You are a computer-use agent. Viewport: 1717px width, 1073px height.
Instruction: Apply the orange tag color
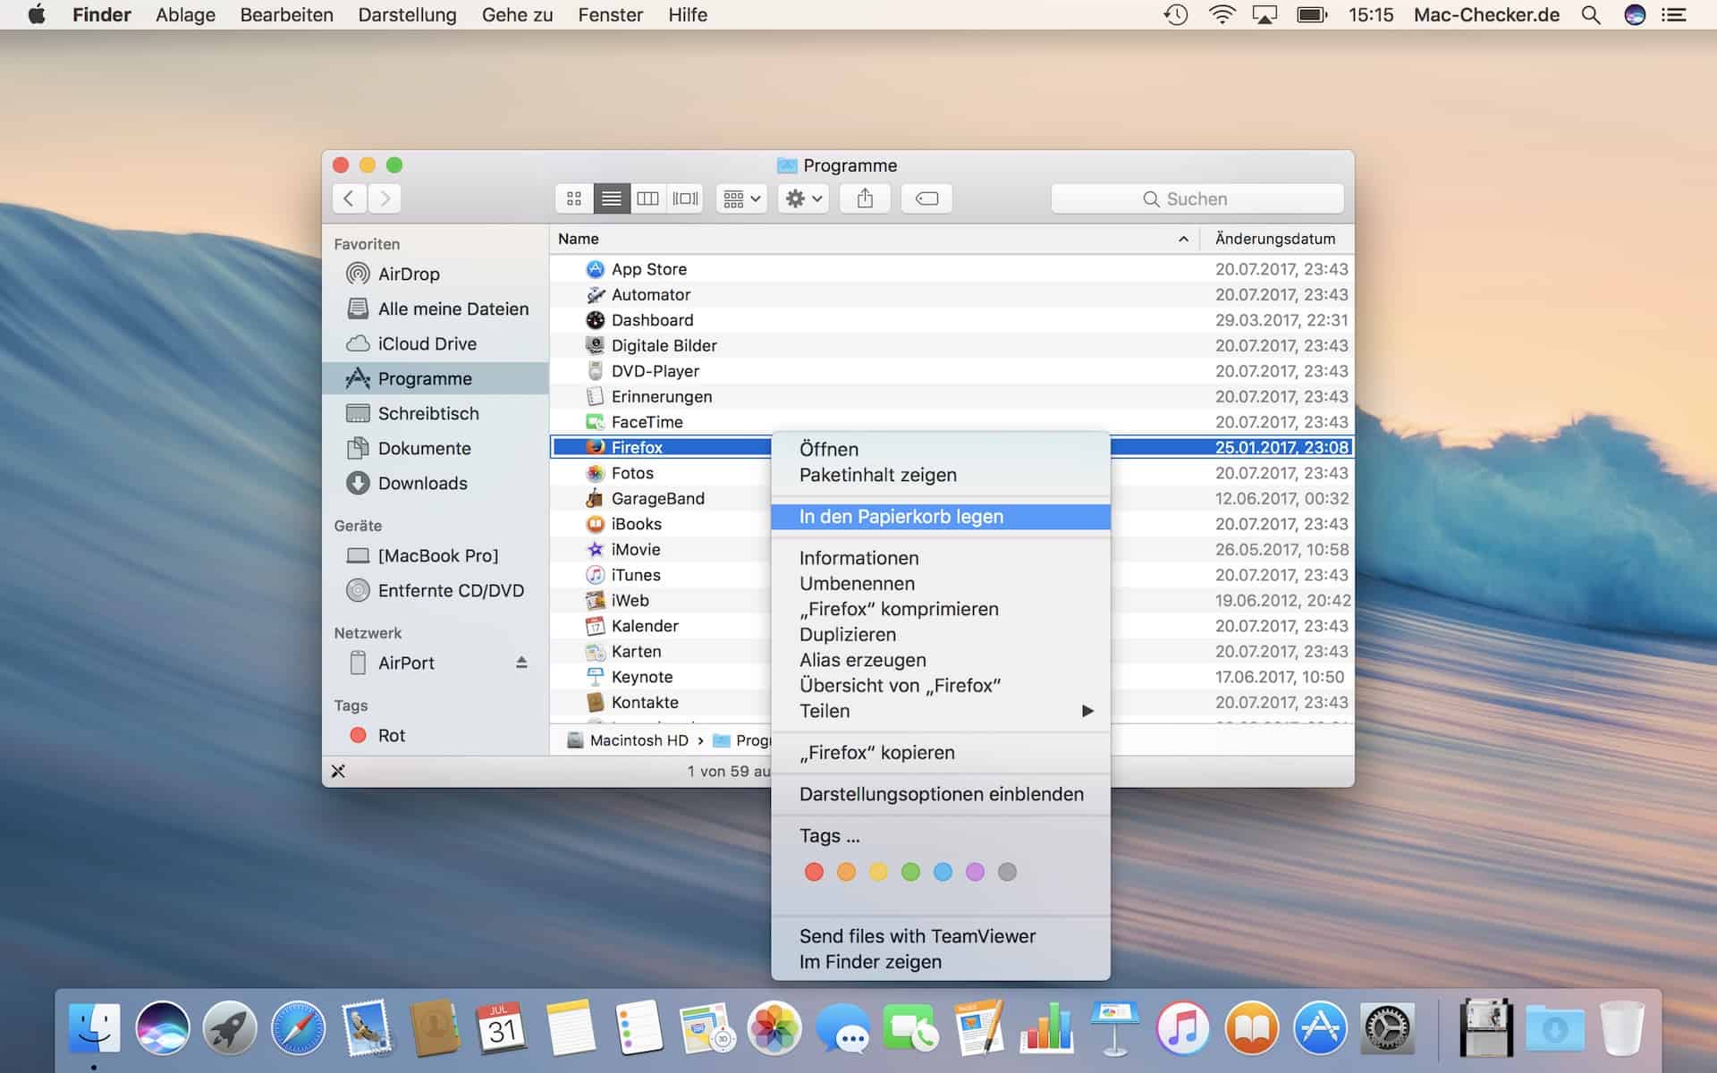pyautogui.click(x=846, y=872)
